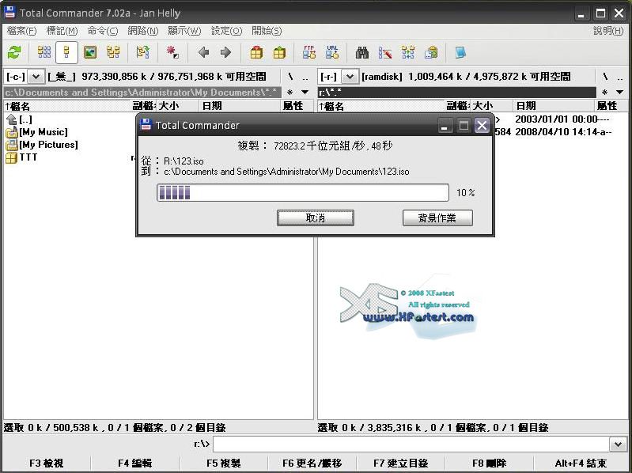This screenshot has height=473, width=632.
Task: Click the pack files box icon
Action: tap(256, 52)
